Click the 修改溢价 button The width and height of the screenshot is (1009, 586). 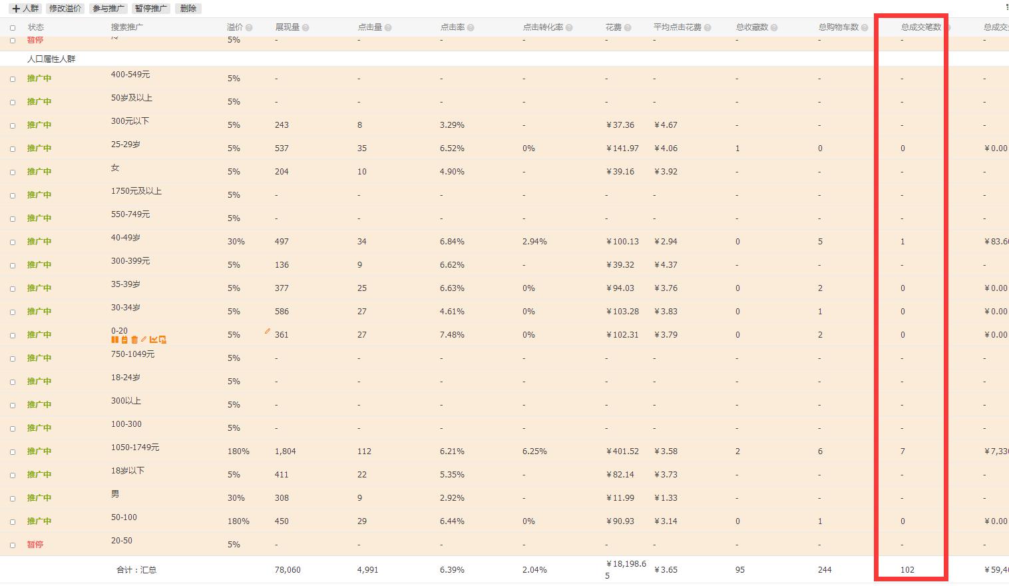coord(65,9)
